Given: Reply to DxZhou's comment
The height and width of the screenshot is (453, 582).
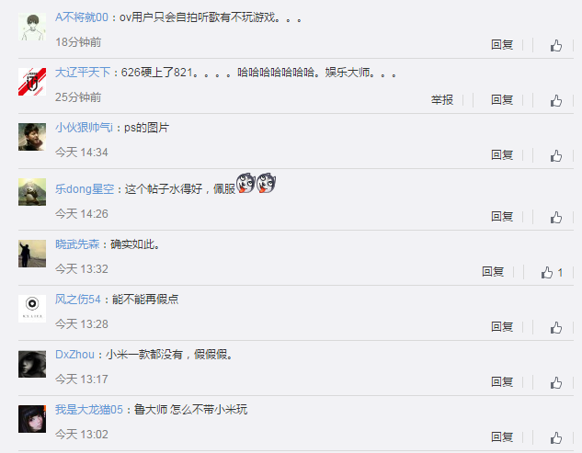Looking at the screenshot, I should pos(502,382).
